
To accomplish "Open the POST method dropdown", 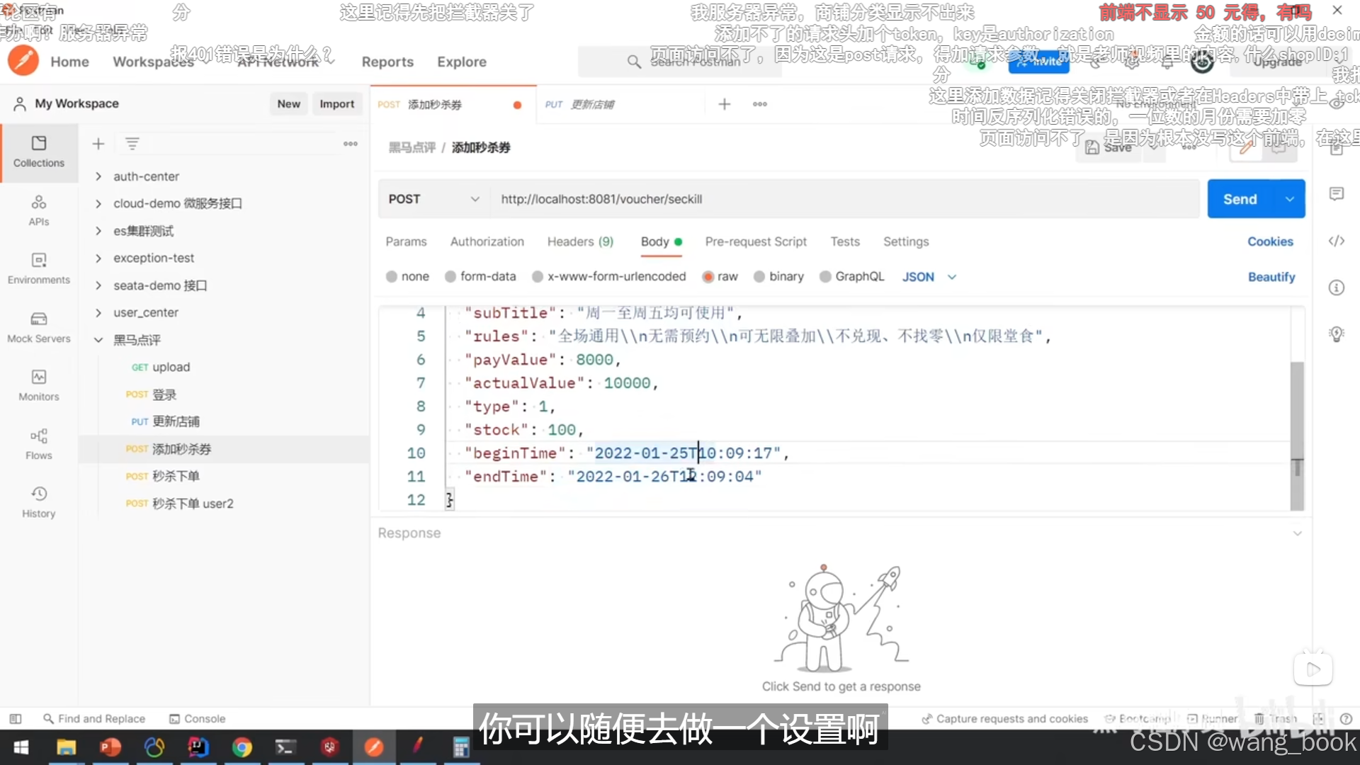I will (433, 199).
